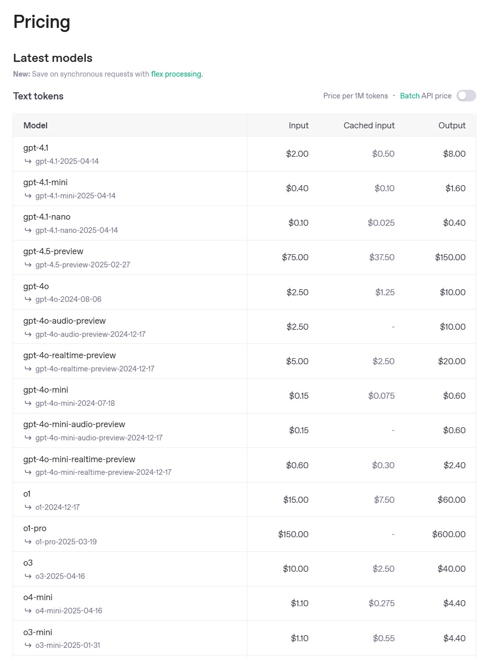Click the $2.40 output price
The image size is (494, 658).
point(454,465)
